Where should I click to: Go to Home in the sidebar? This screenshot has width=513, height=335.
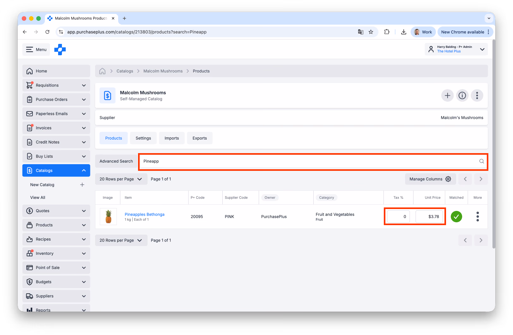(56, 71)
